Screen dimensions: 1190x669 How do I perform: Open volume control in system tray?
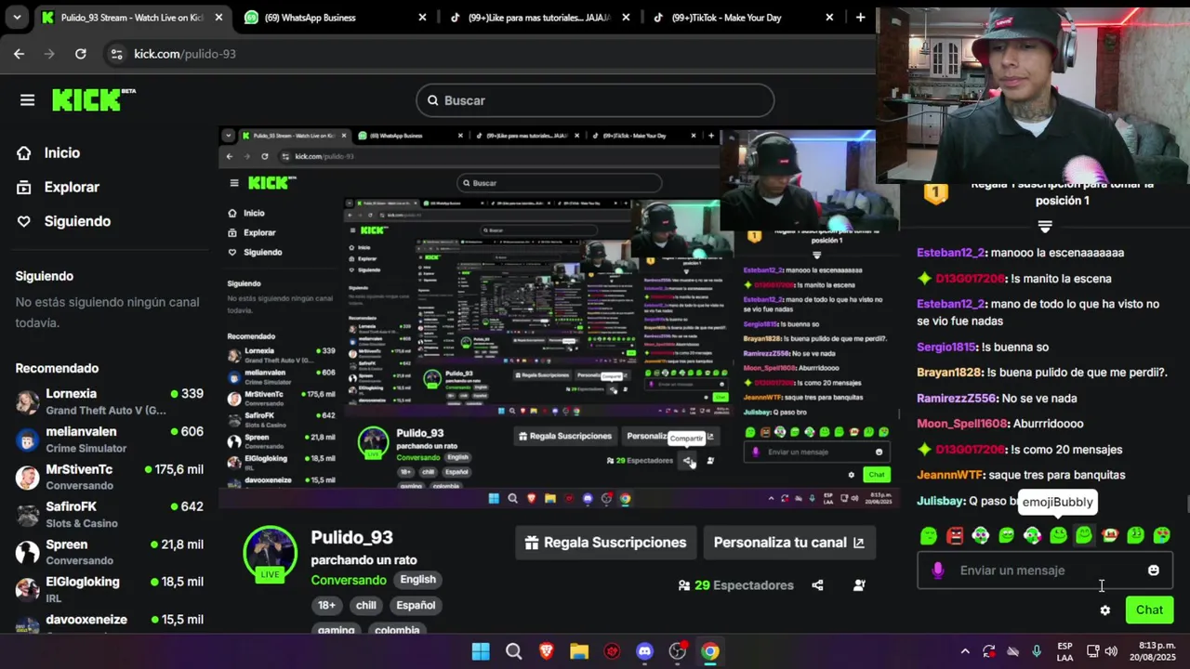1112,651
